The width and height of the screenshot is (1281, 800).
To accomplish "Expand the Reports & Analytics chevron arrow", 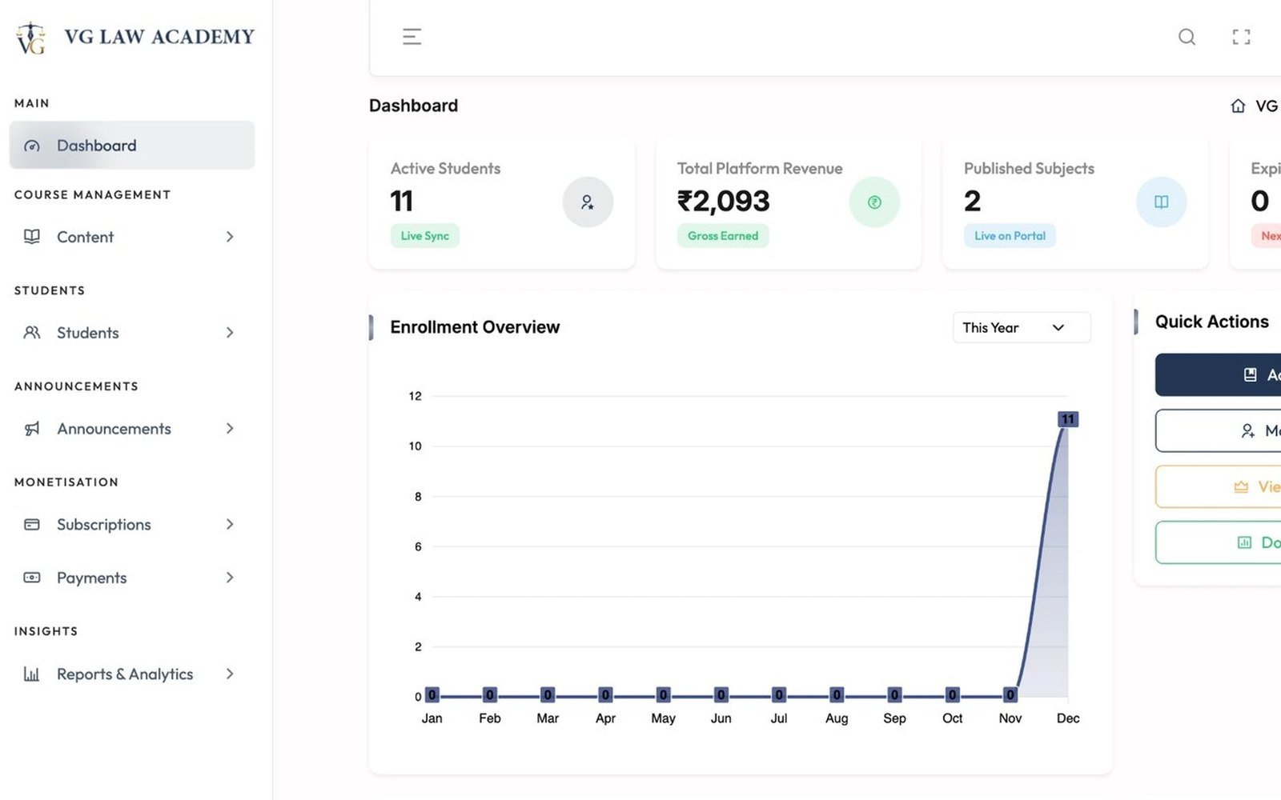I will 230,674.
